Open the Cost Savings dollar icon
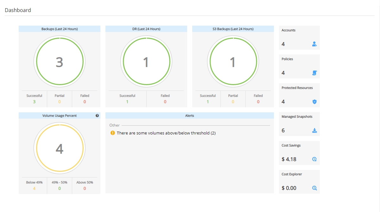The image size is (380, 212). (x=314, y=159)
